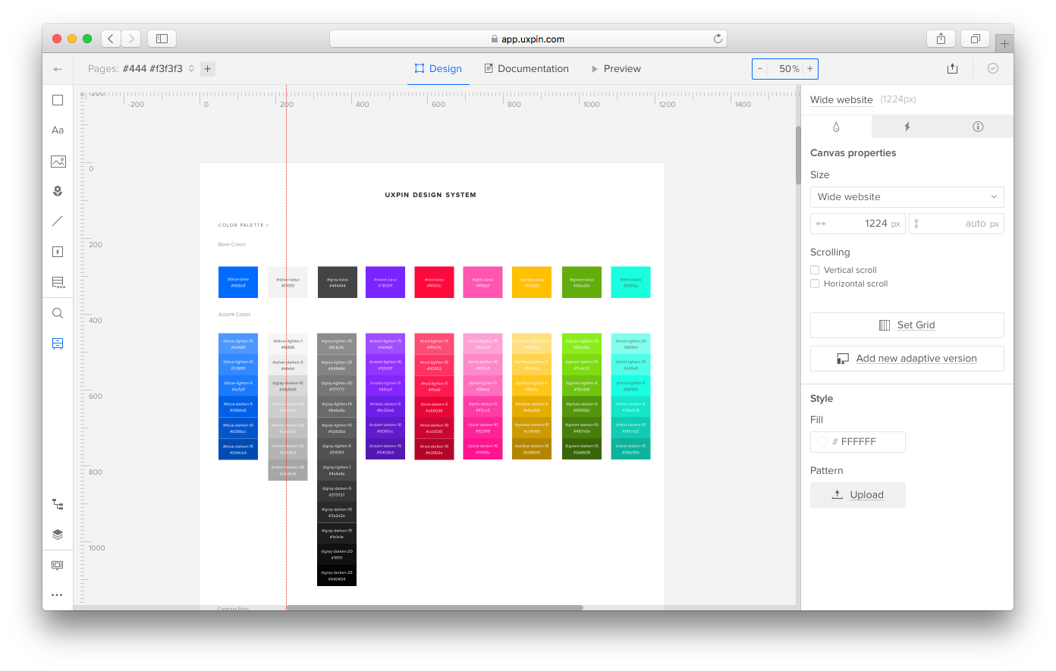Click the browser Back chevron
The image size is (1056, 671).
[x=111, y=39]
